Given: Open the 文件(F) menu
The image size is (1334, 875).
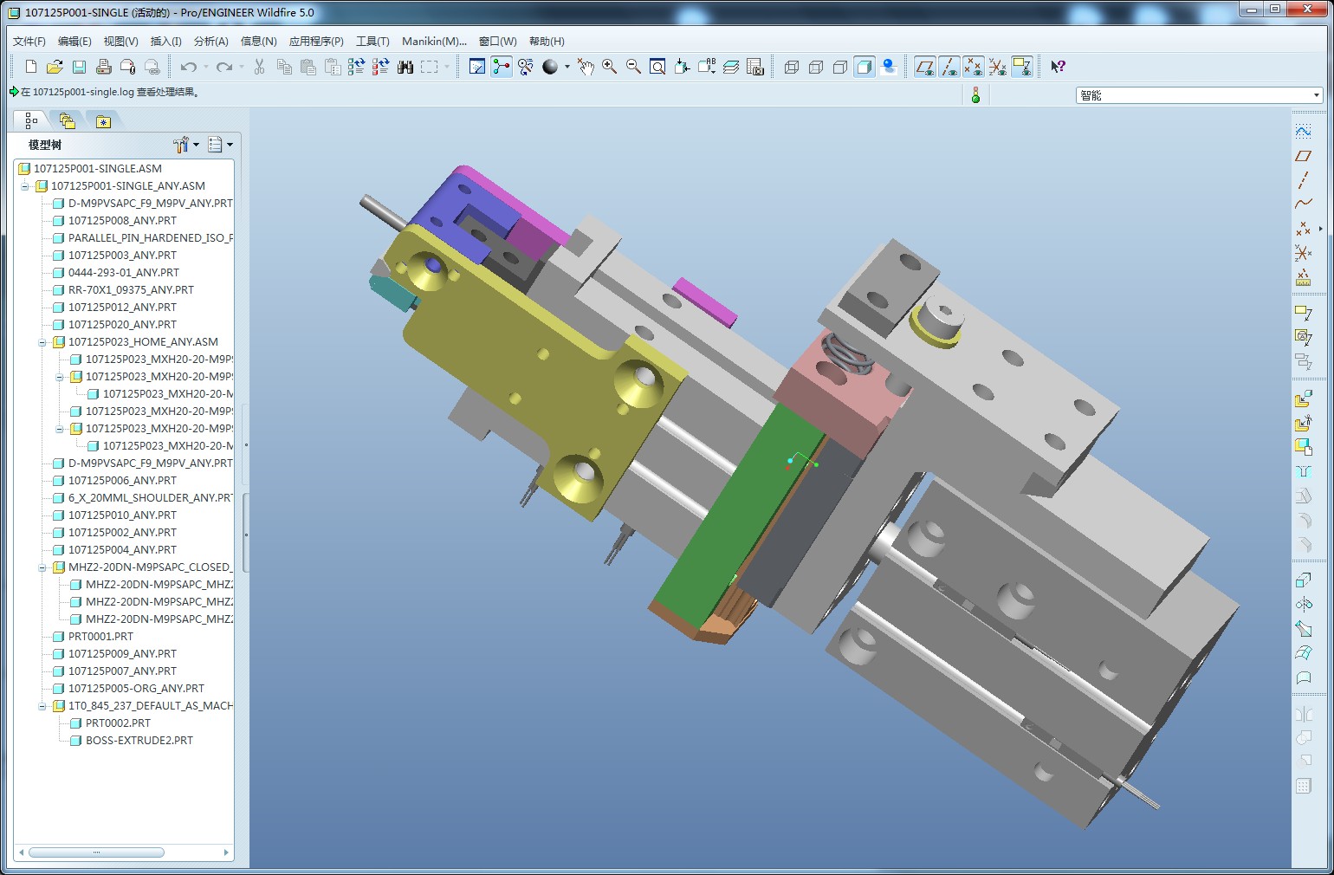Looking at the screenshot, I should (29, 41).
